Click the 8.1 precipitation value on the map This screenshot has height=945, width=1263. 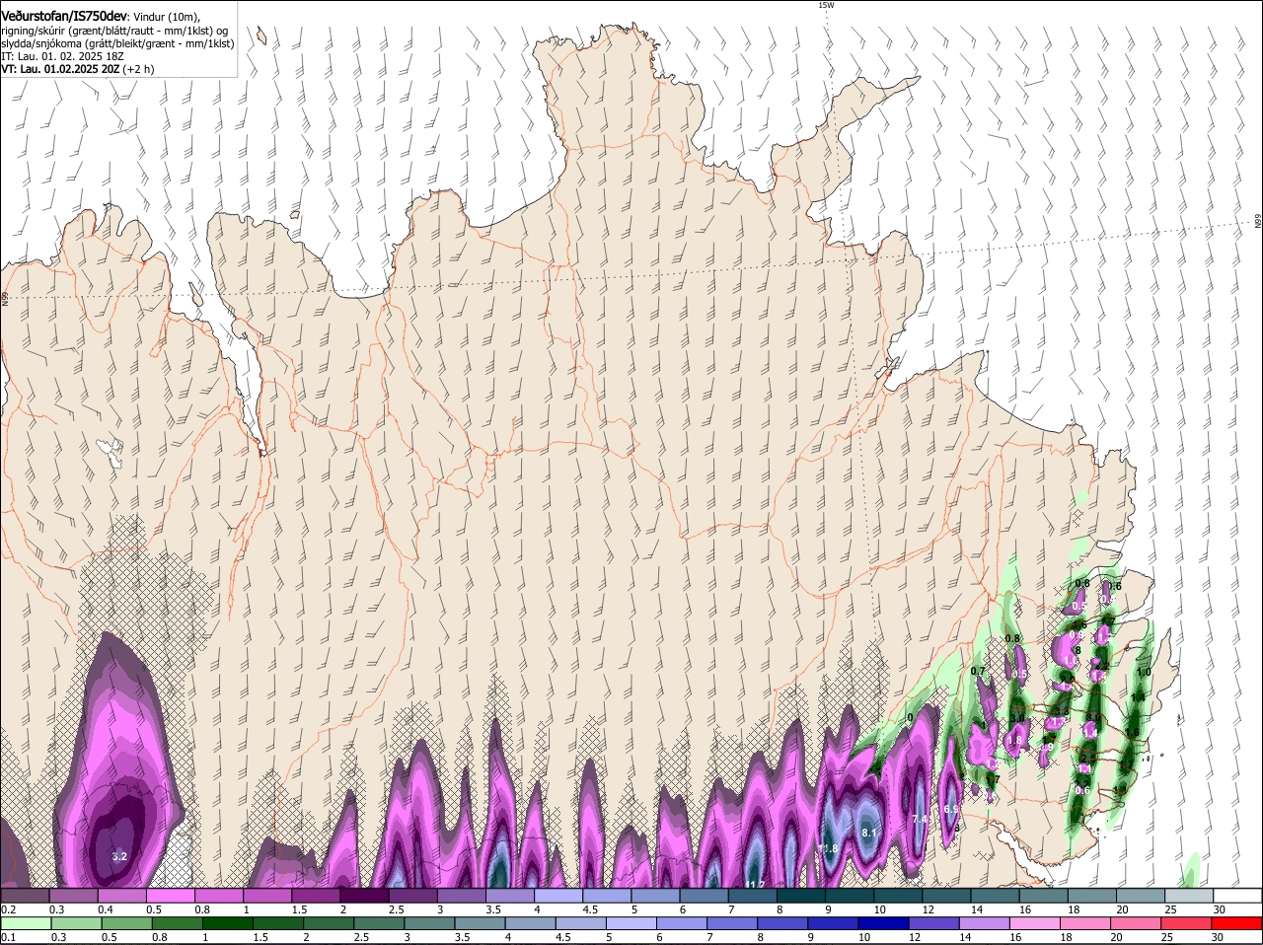869,834
